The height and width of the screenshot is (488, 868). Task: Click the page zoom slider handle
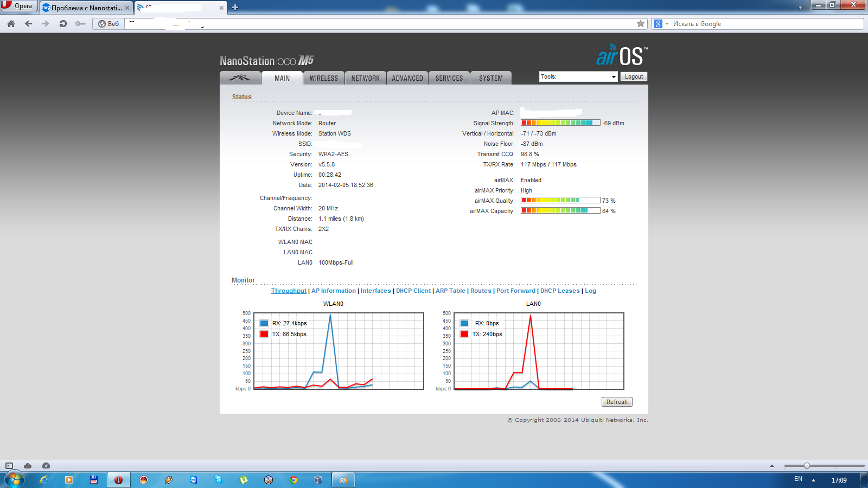pyautogui.click(x=807, y=466)
